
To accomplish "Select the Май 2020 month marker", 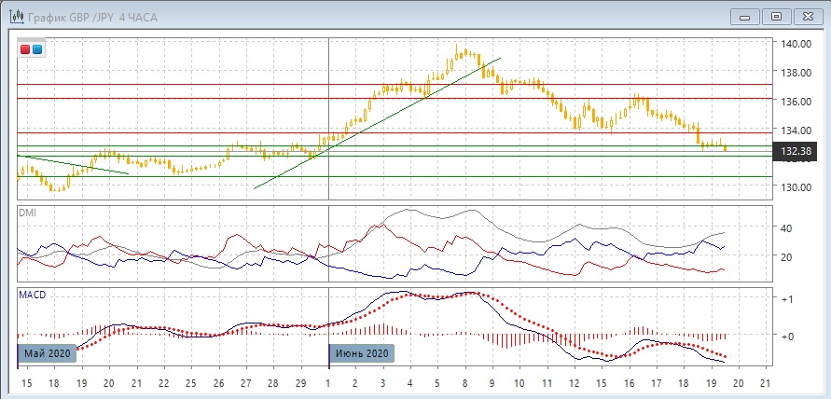I will point(47,353).
